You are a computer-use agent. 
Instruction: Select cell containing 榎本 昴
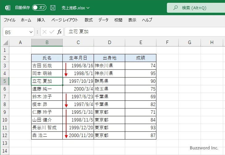tap(47, 104)
